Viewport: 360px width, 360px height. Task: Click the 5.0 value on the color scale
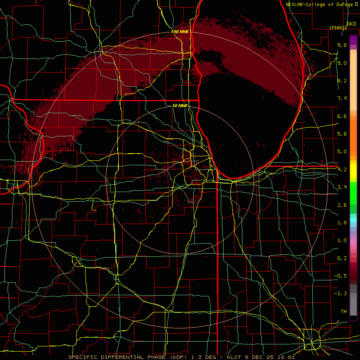[x=342, y=152]
